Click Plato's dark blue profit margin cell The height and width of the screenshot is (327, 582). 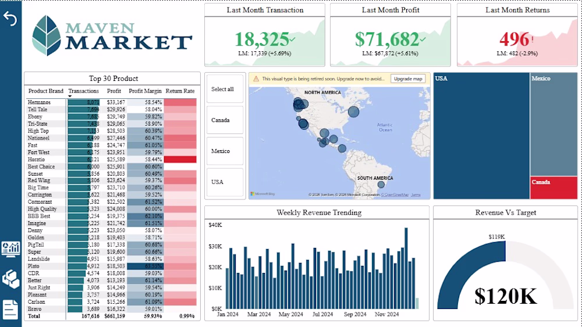[x=145, y=266]
